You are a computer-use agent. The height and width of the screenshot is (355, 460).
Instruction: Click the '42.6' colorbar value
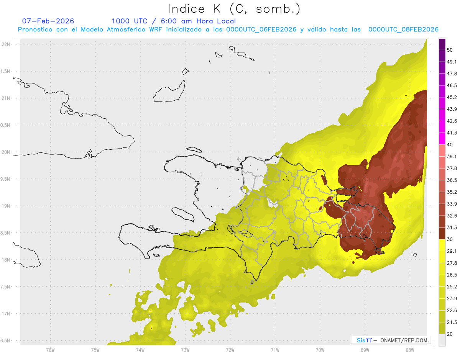[x=452, y=121]
